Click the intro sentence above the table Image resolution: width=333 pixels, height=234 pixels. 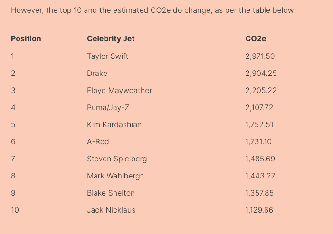point(153,10)
